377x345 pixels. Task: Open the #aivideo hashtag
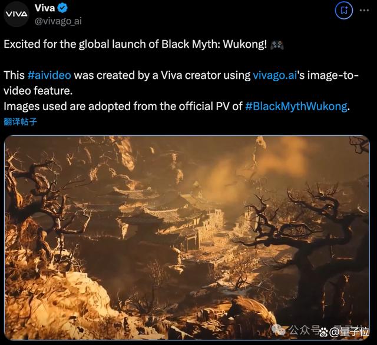pyautogui.click(x=49, y=75)
